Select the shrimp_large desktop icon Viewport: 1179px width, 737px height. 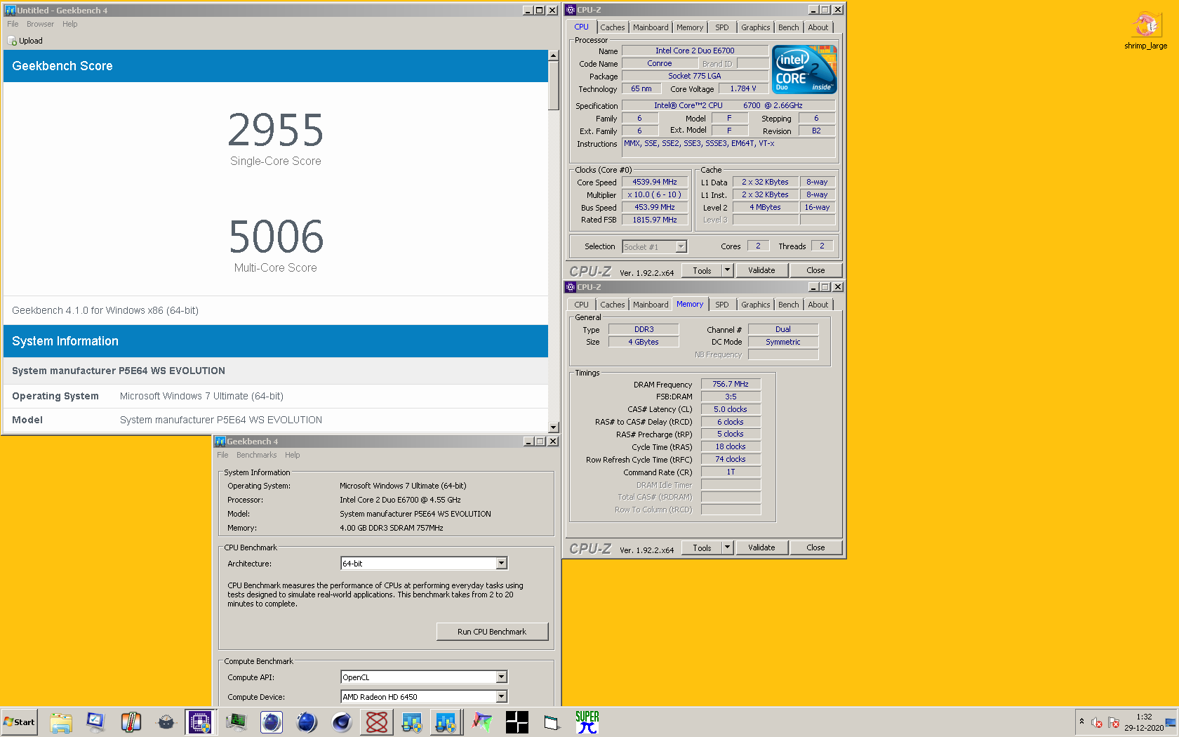click(1145, 32)
